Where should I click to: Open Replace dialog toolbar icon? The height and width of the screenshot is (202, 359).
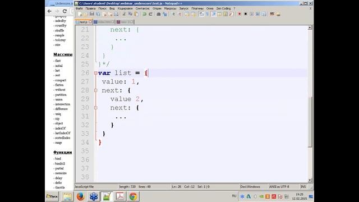pyautogui.click(x=164, y=14)
